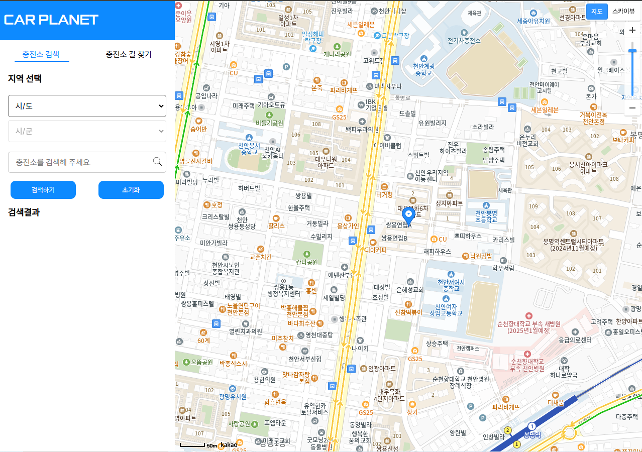Screen dimensions: 642x452
Task: Click the 더채움 cafe icon
Action: (556, 395)
